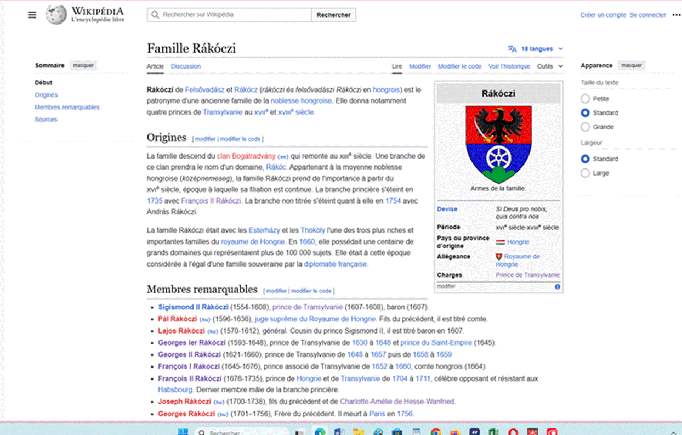Click the Hungarian flag icon in the infobox

click(x=500, y=242)
